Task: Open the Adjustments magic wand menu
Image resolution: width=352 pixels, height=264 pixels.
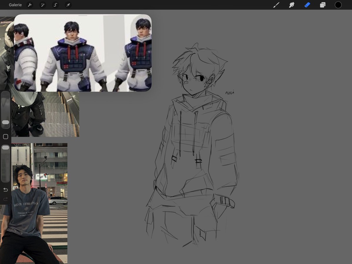Action: click(43, 5)
